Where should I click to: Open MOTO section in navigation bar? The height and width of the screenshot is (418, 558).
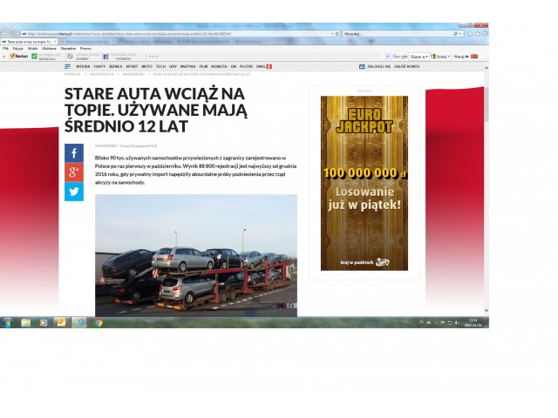pyautogui.click(x=146, y=66)
